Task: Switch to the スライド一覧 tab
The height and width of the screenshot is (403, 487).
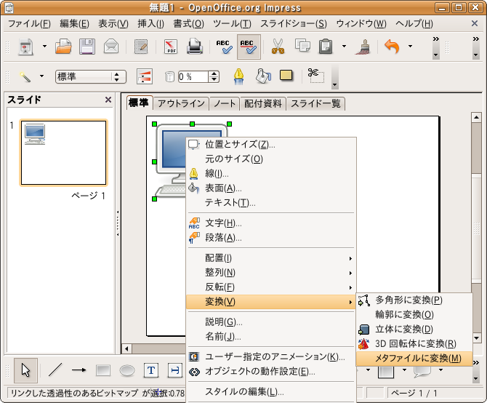Action: [315, 103]
